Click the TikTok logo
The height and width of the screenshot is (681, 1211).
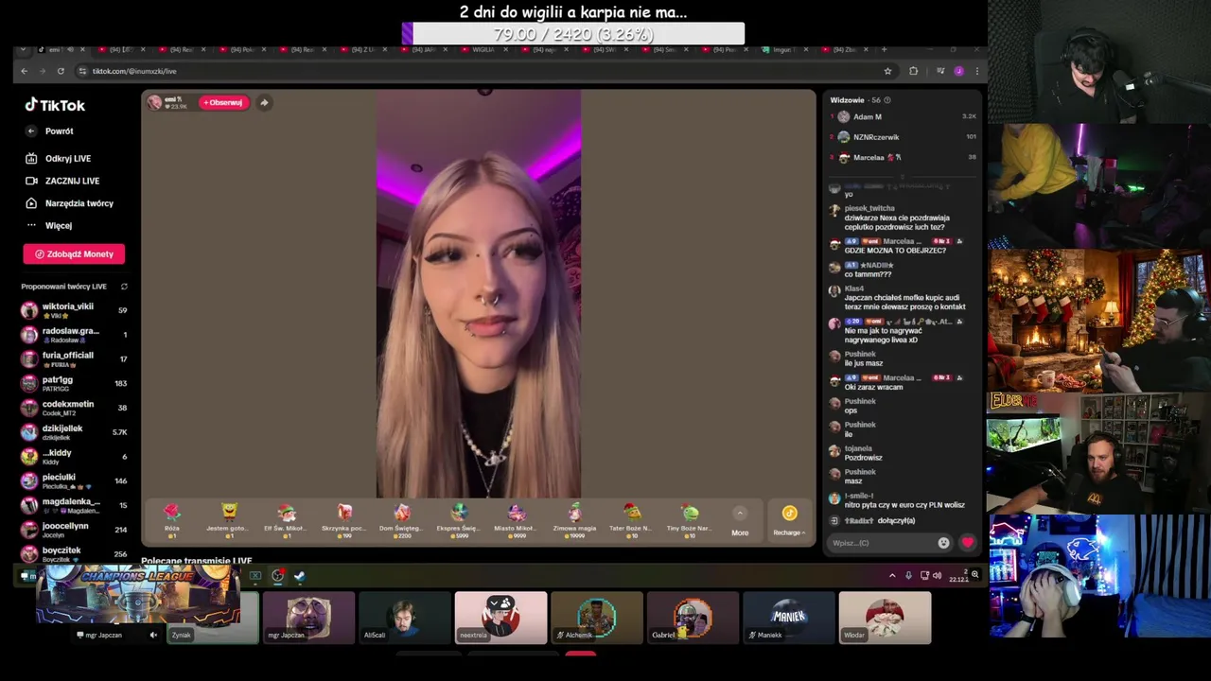55,105
